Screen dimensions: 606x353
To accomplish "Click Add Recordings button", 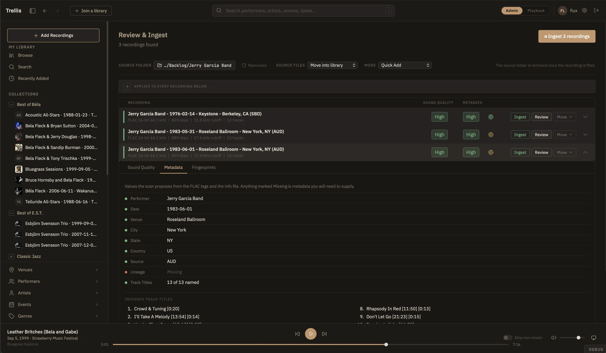I will tap(53, 35).
